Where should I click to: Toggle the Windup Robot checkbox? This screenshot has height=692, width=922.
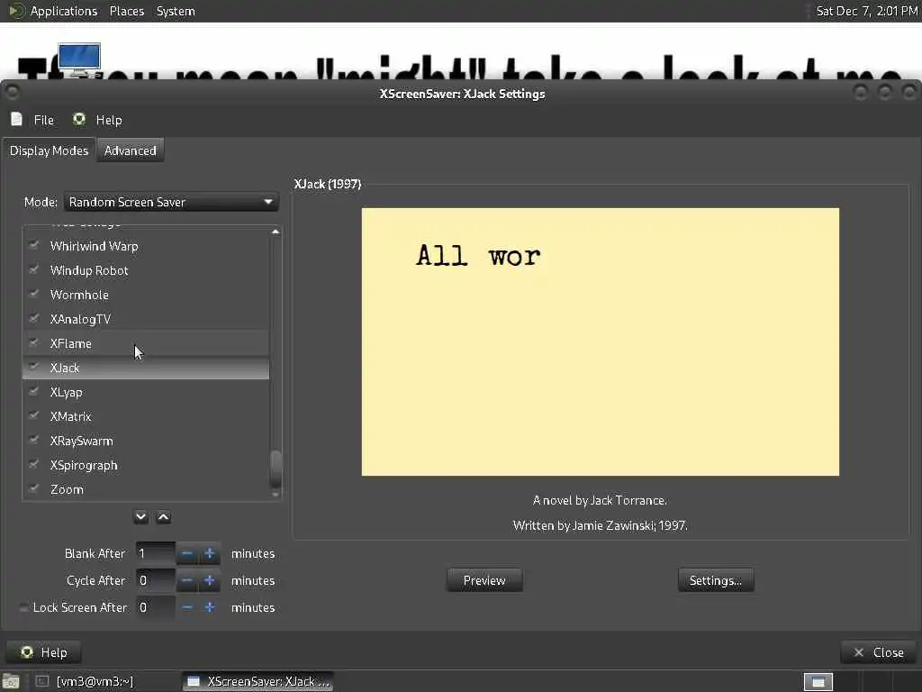tap(34, 270)
